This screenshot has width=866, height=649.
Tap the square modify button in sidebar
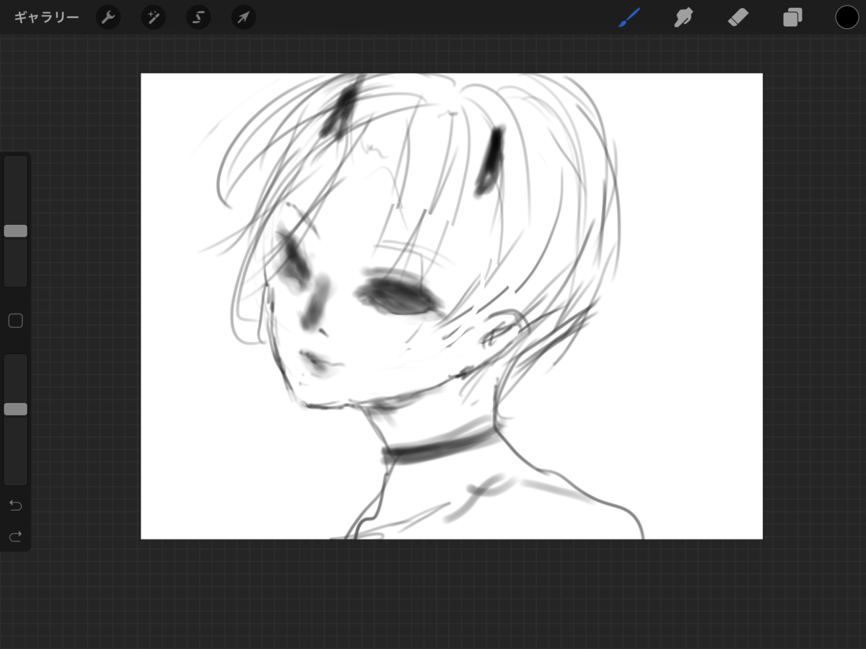pos(16,321)
